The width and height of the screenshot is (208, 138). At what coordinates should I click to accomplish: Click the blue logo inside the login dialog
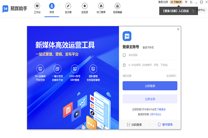(x=127, y=36)
